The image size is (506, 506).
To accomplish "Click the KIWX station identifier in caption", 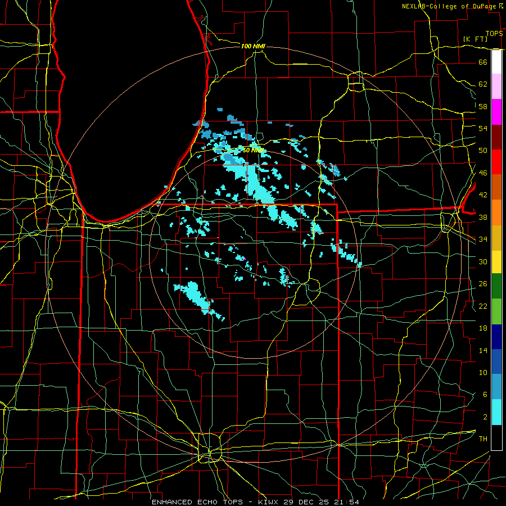I will tap(269, 502).
